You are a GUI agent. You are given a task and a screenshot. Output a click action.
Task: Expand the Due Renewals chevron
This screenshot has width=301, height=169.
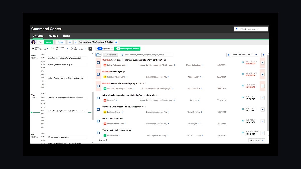tap(86, 49)
